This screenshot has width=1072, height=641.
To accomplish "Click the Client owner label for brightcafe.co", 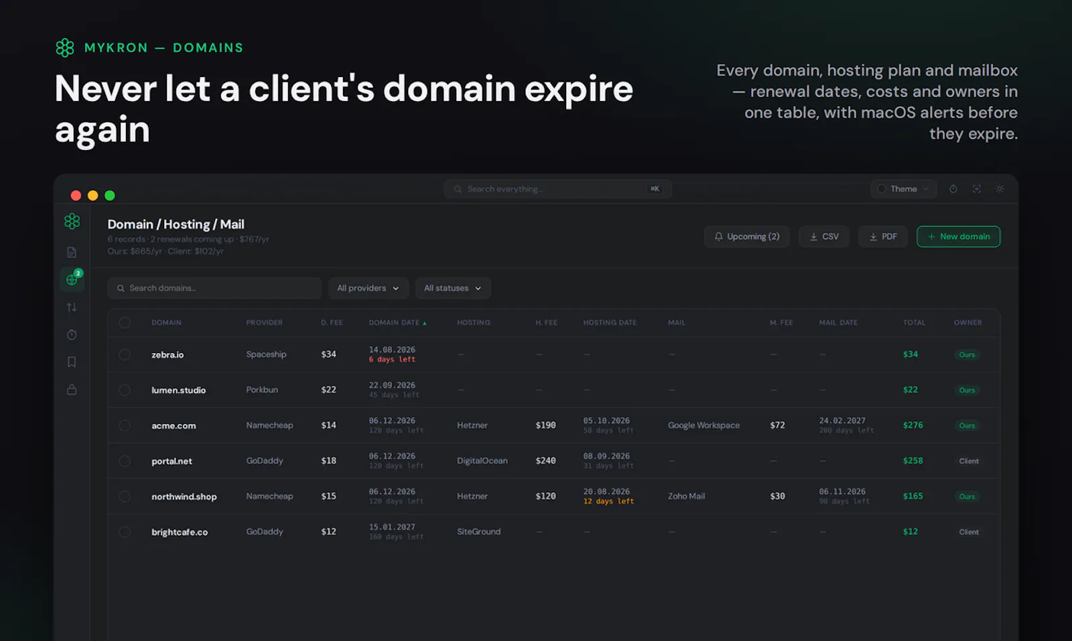I will (x=969, y=532).
